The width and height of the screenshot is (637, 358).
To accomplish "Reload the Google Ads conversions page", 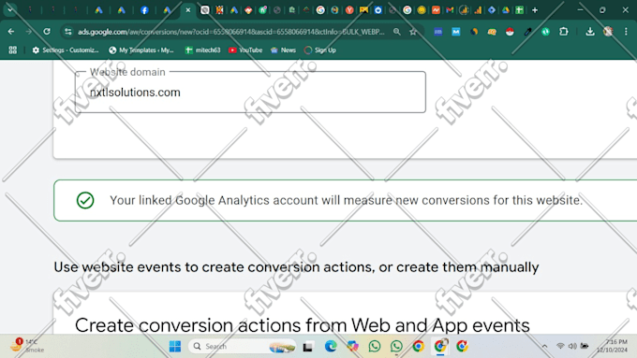I will tap(47, 31).
